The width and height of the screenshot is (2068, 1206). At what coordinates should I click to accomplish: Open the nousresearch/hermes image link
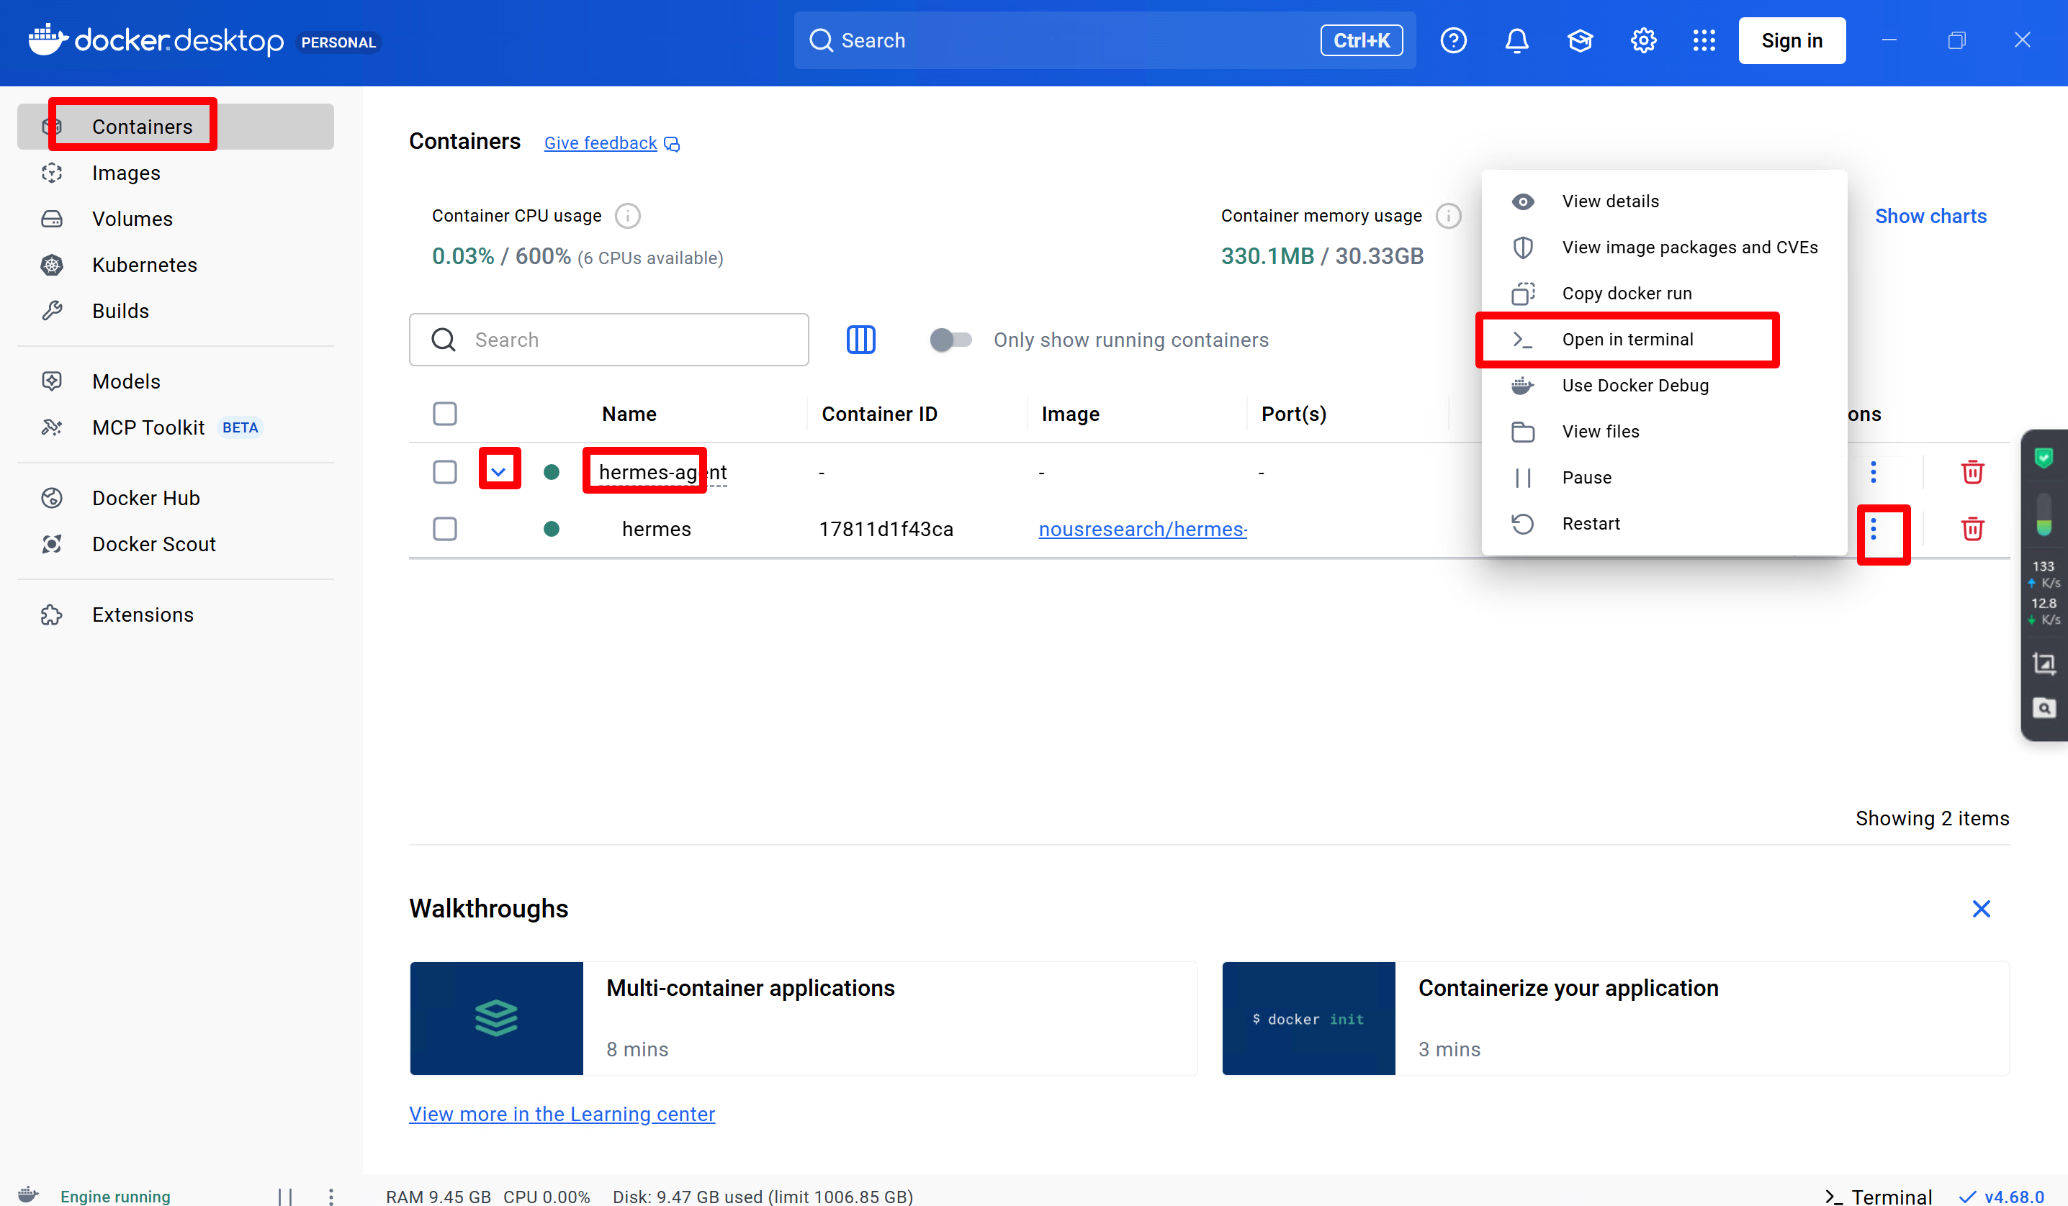1142,529
